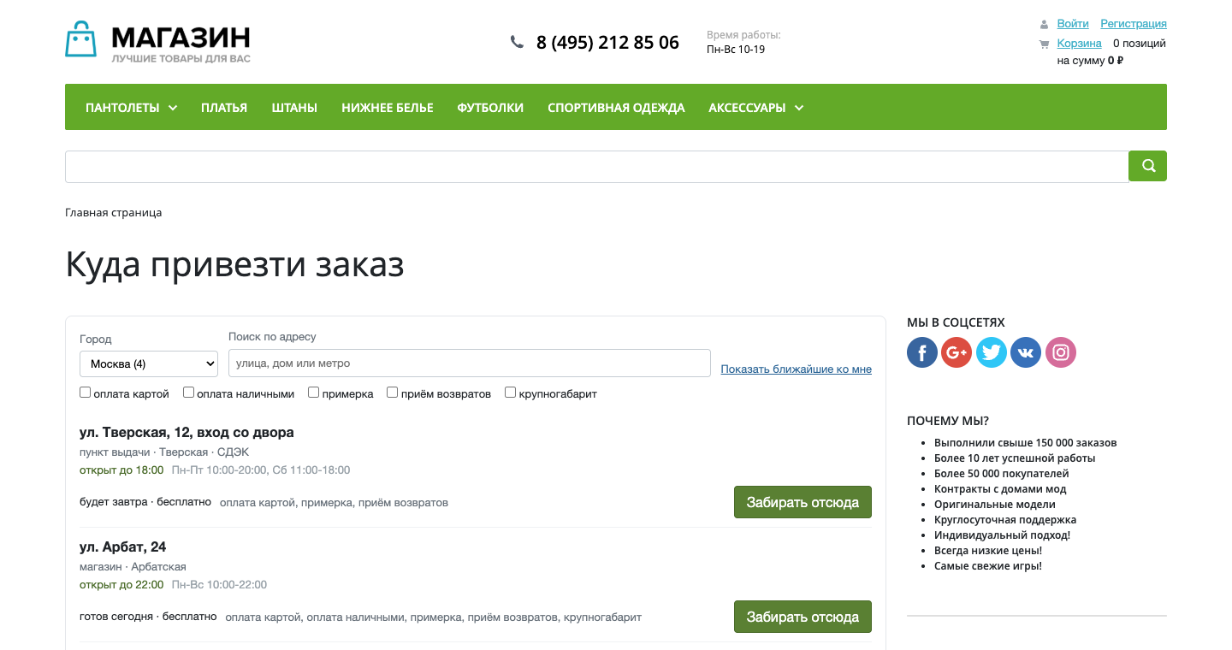Open the Корзина link

tap(1079, 44)
